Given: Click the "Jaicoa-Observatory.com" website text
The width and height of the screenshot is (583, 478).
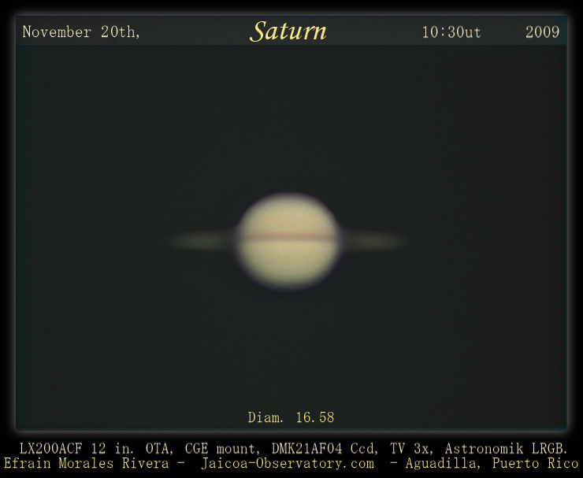Looking at the screenshot, I should pos(288,464).
